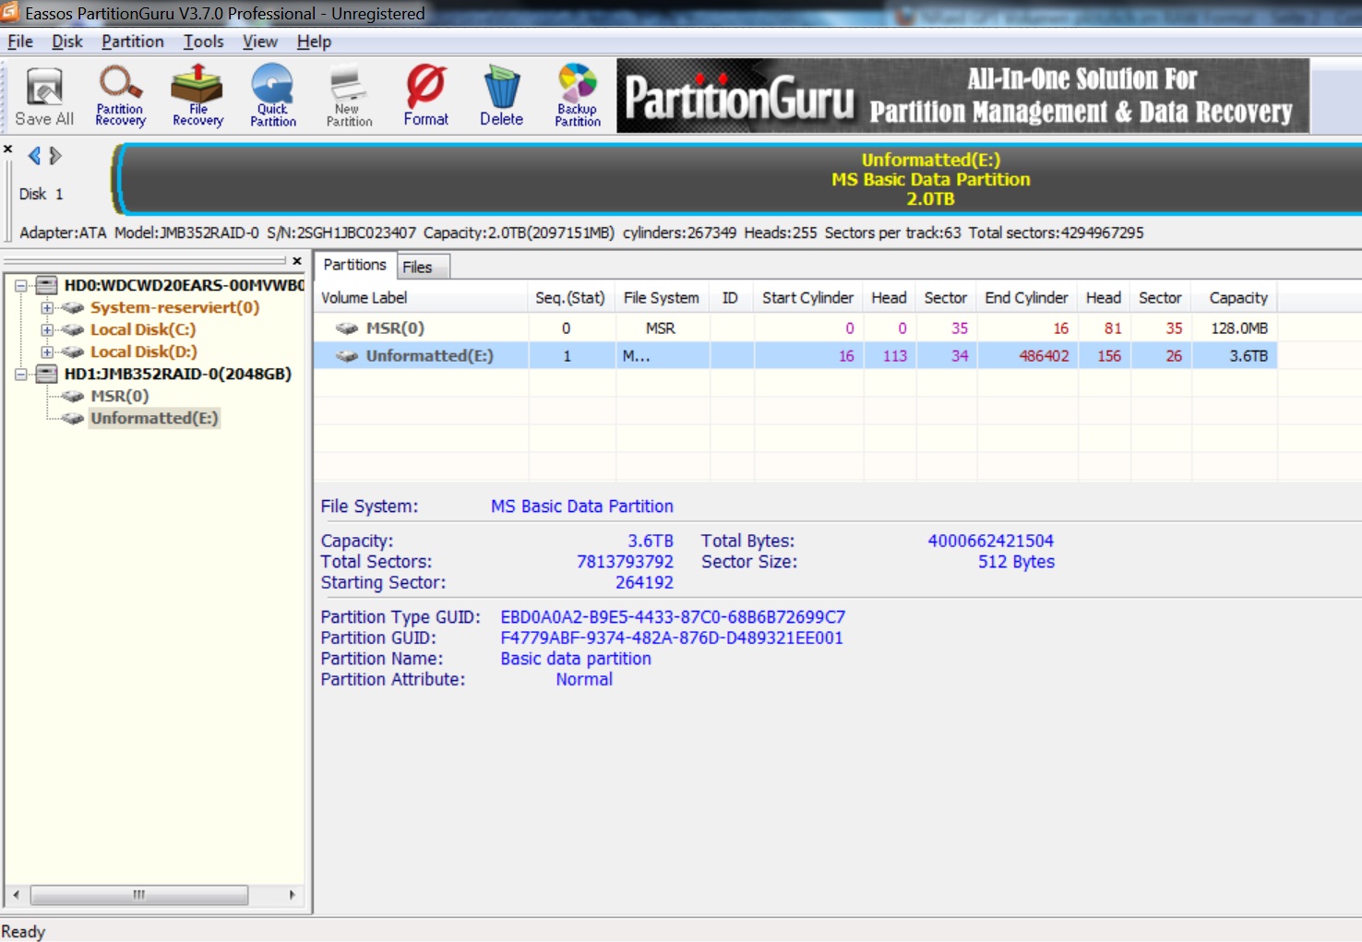Collapse the HD1 JMB352RAID node
Image resolution: width=1362 pixels, height=942 pixels.
tap(20, 374)
